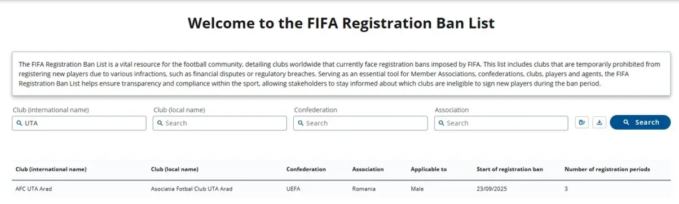Click Asociatia Fotbal Club UTA Arad cell
This screenshot has width=679, height=204.
[x=192, y=189]
